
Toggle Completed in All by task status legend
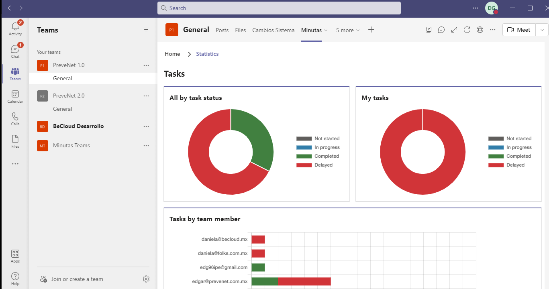[x=318, y=156]
